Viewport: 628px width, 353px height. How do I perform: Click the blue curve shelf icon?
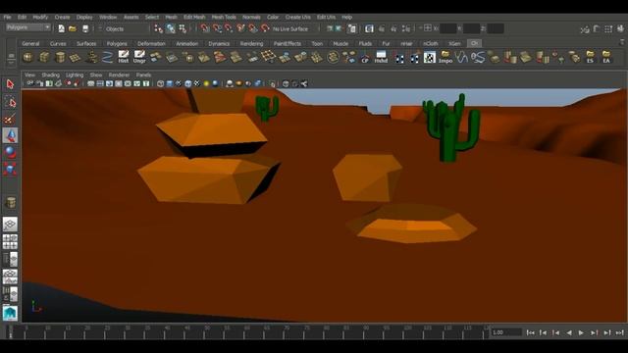[107, 57]
